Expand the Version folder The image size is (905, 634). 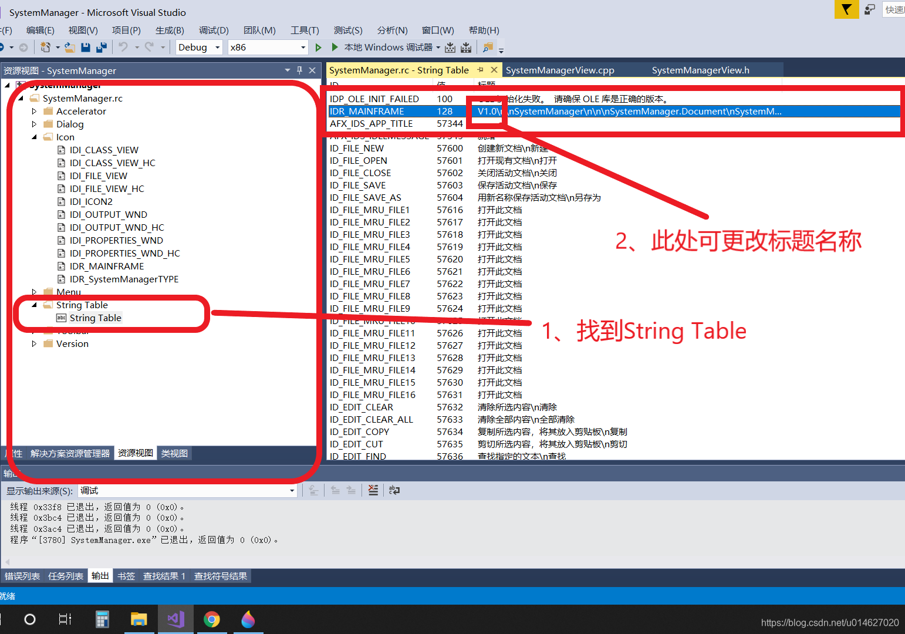tap(34, 343)
